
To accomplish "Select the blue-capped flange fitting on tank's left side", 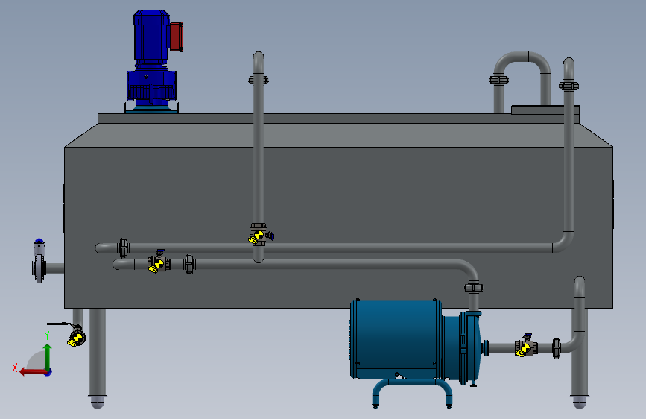I will pyautogui.click(x=39, y=261).
